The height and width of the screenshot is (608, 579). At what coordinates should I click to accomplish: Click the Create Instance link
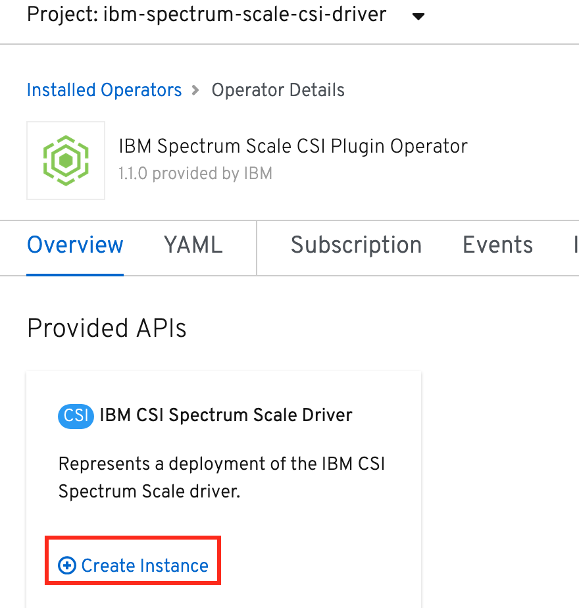pyautogui.click(x=133, y=565)
